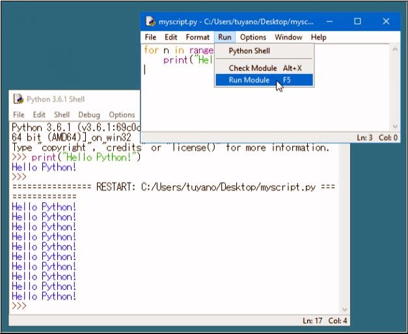The height and width of the screenshot is (334, 408).
Task: Click Python icon in myscript.py title bar
Action: 150,21
